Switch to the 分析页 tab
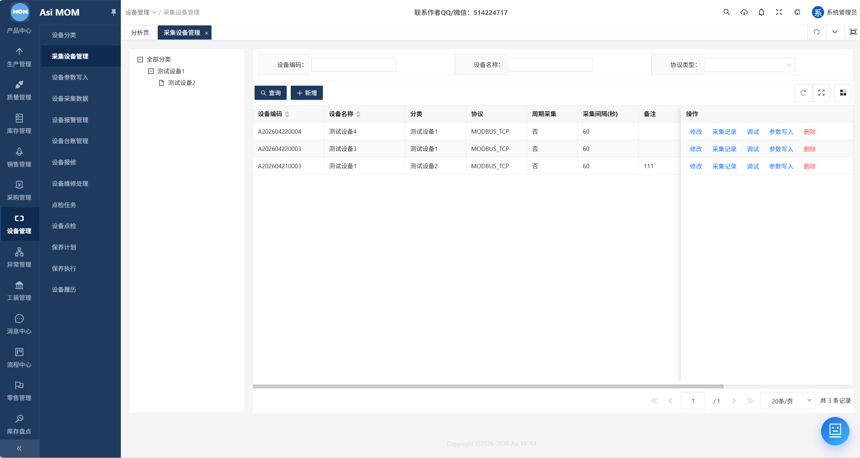860x458 pixels. pos(140,32)
